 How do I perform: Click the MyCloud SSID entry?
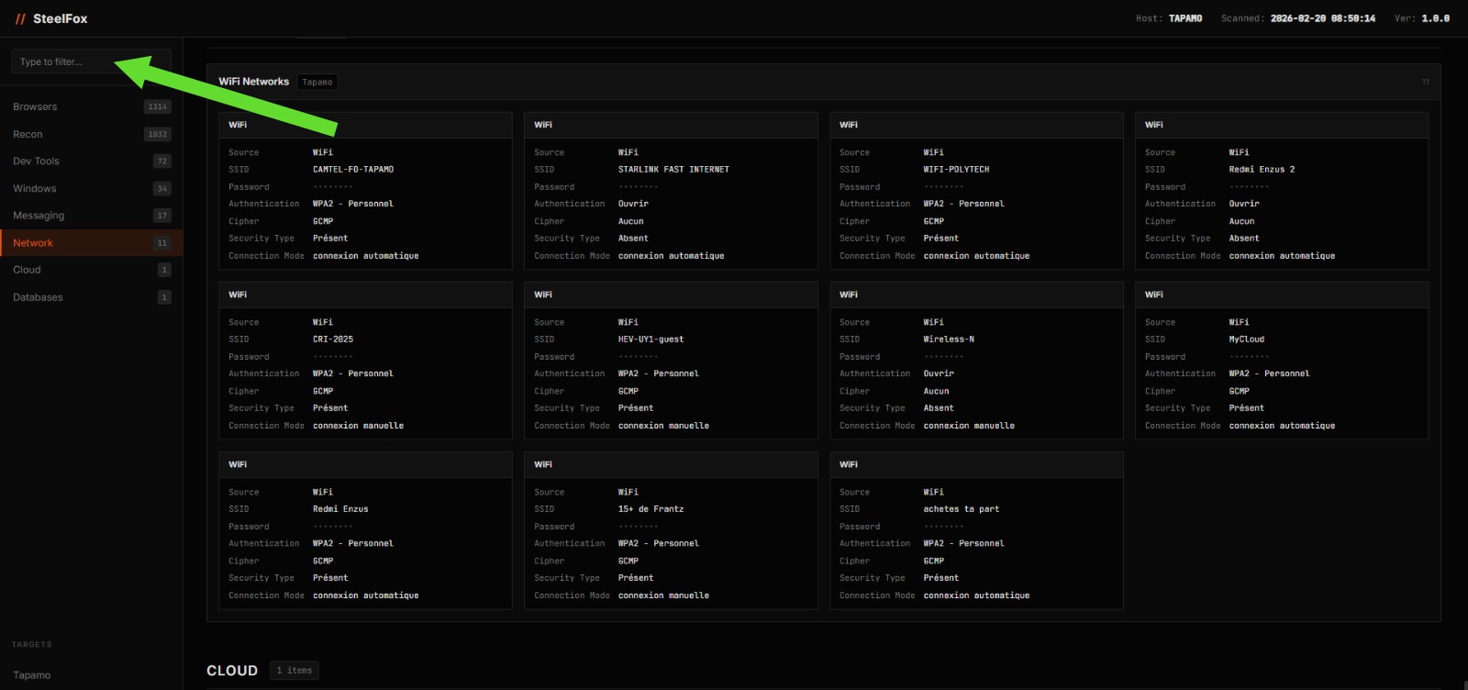pos(1246,339)
